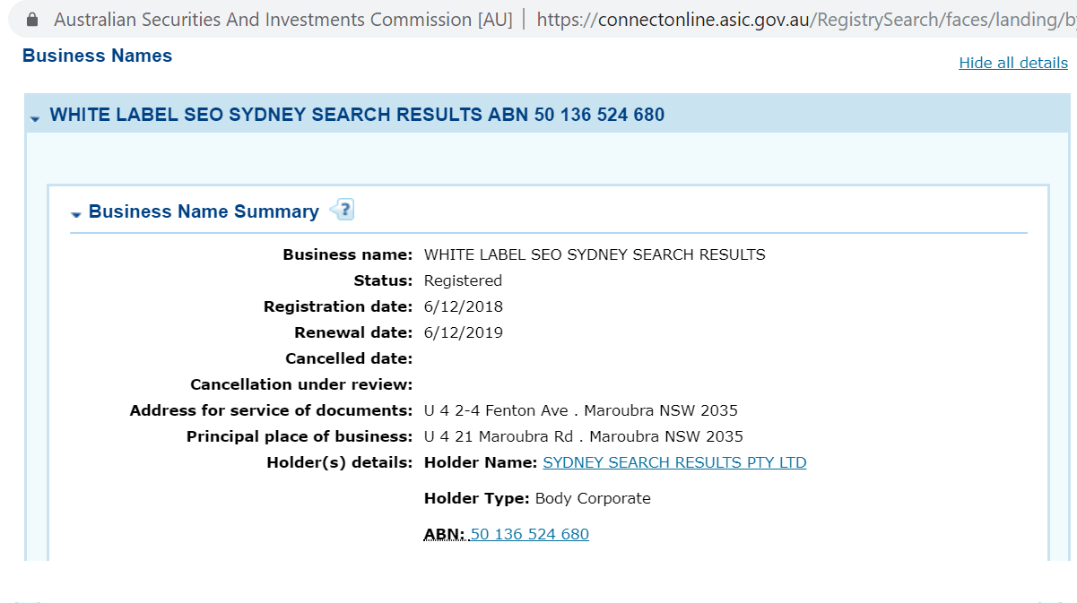The image size is (1077, 603).
Task: Open the ABN 50 136 524 680 link
Action: (x=529, y=534)
